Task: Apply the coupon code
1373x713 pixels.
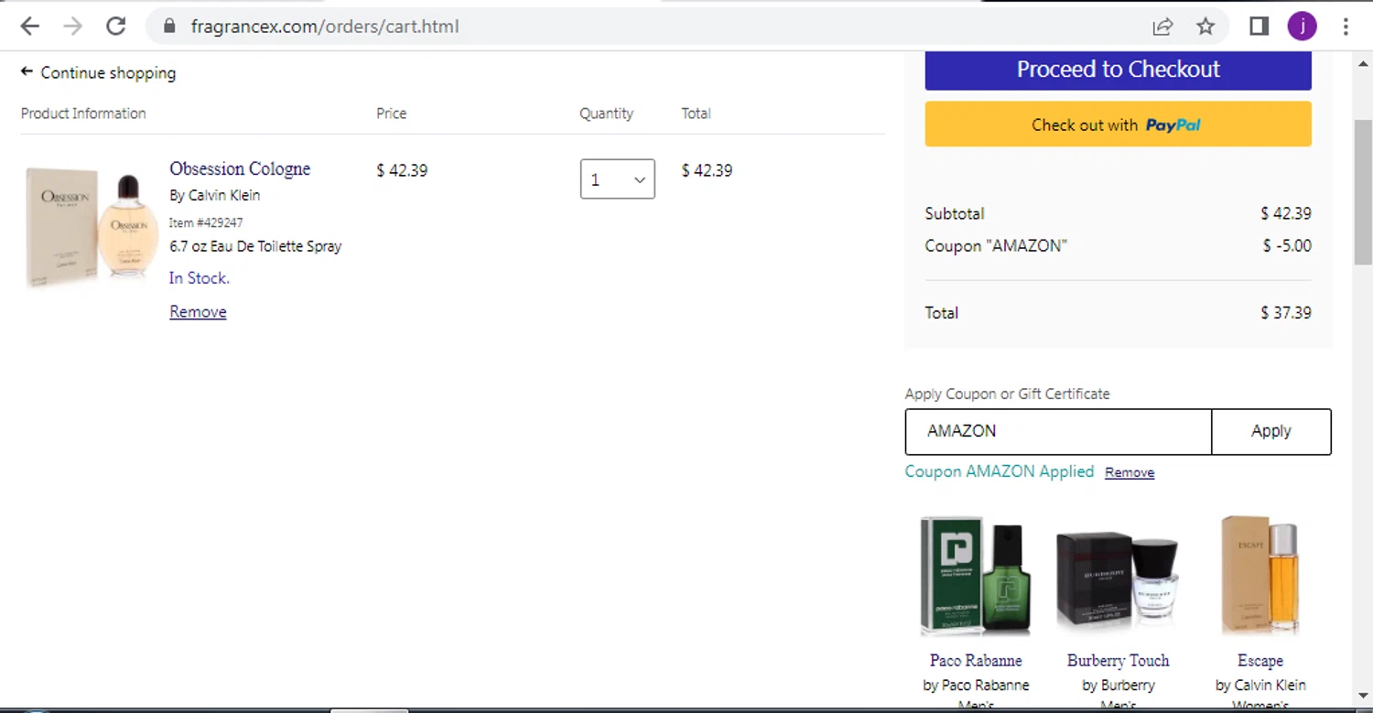Action: (x=1271, y=431)
